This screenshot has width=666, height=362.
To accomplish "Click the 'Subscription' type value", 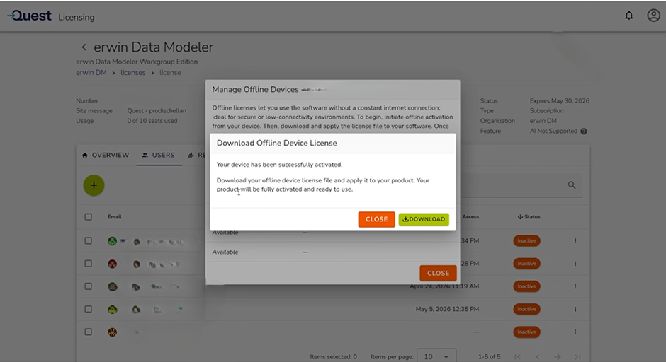I will [x=547, y=110].
